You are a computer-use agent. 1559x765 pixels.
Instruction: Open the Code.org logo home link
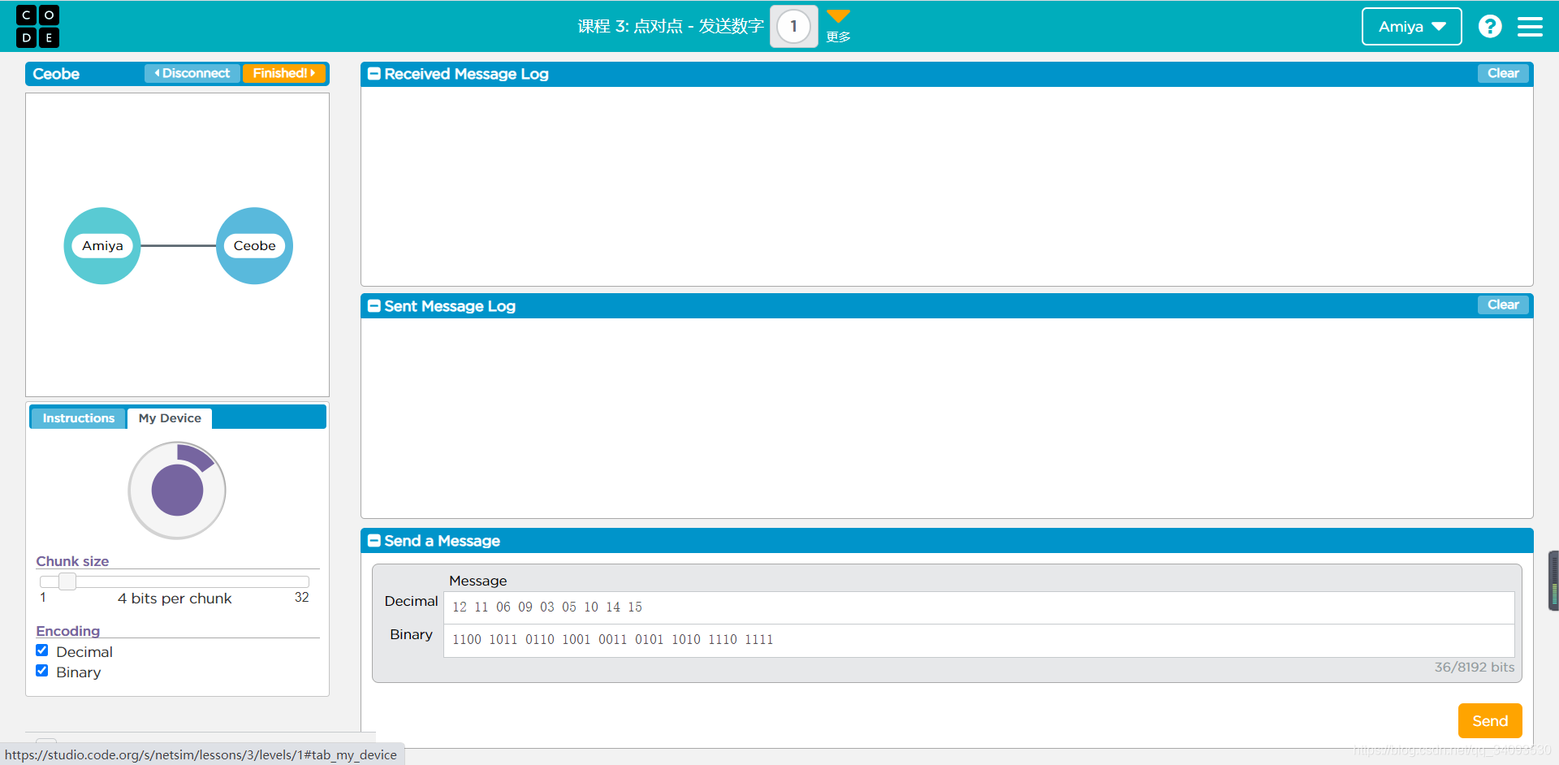pyautogui.click(x=37, y=27)
